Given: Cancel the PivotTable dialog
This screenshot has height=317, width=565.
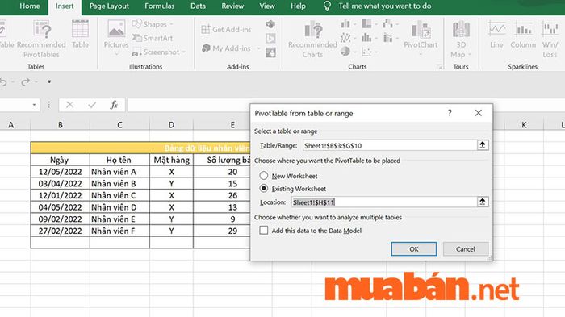Looking at the screenshot, I should [466, 249].
